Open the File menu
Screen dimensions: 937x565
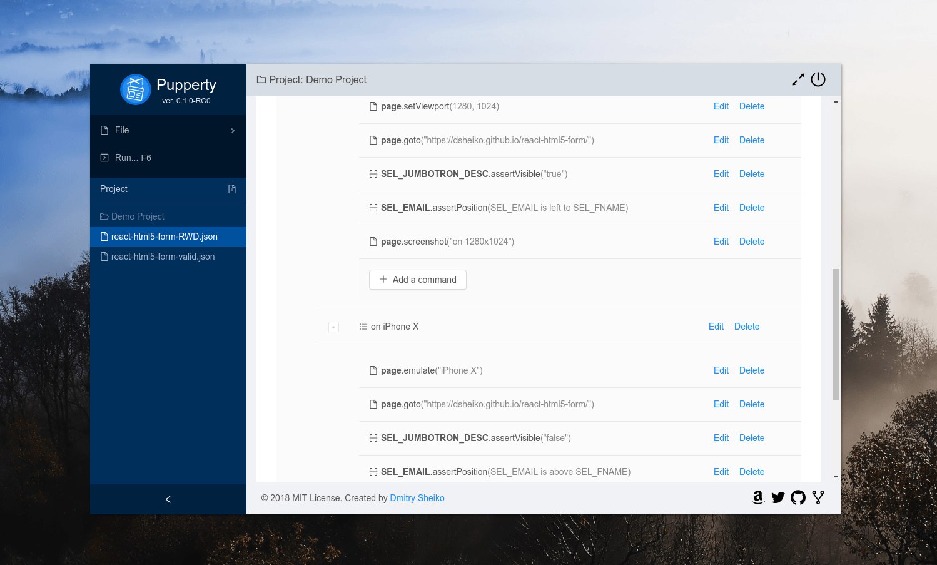[168, 130]
